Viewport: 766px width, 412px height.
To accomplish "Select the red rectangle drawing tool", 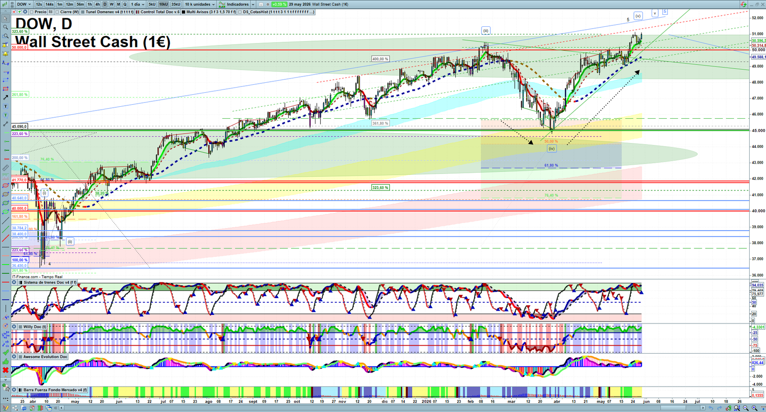I will (6, 89).
